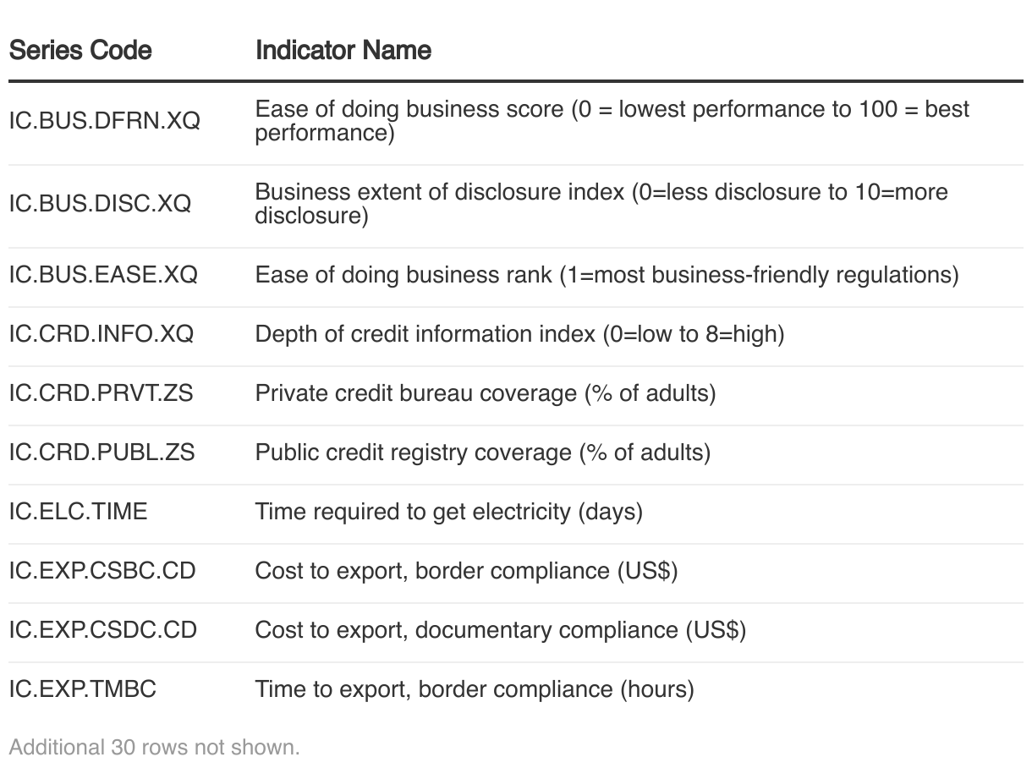Screen dimensions: 1032x768
Task: Select the IC.CRD.INFO.XQ series code cell
Action: point(102,334)
